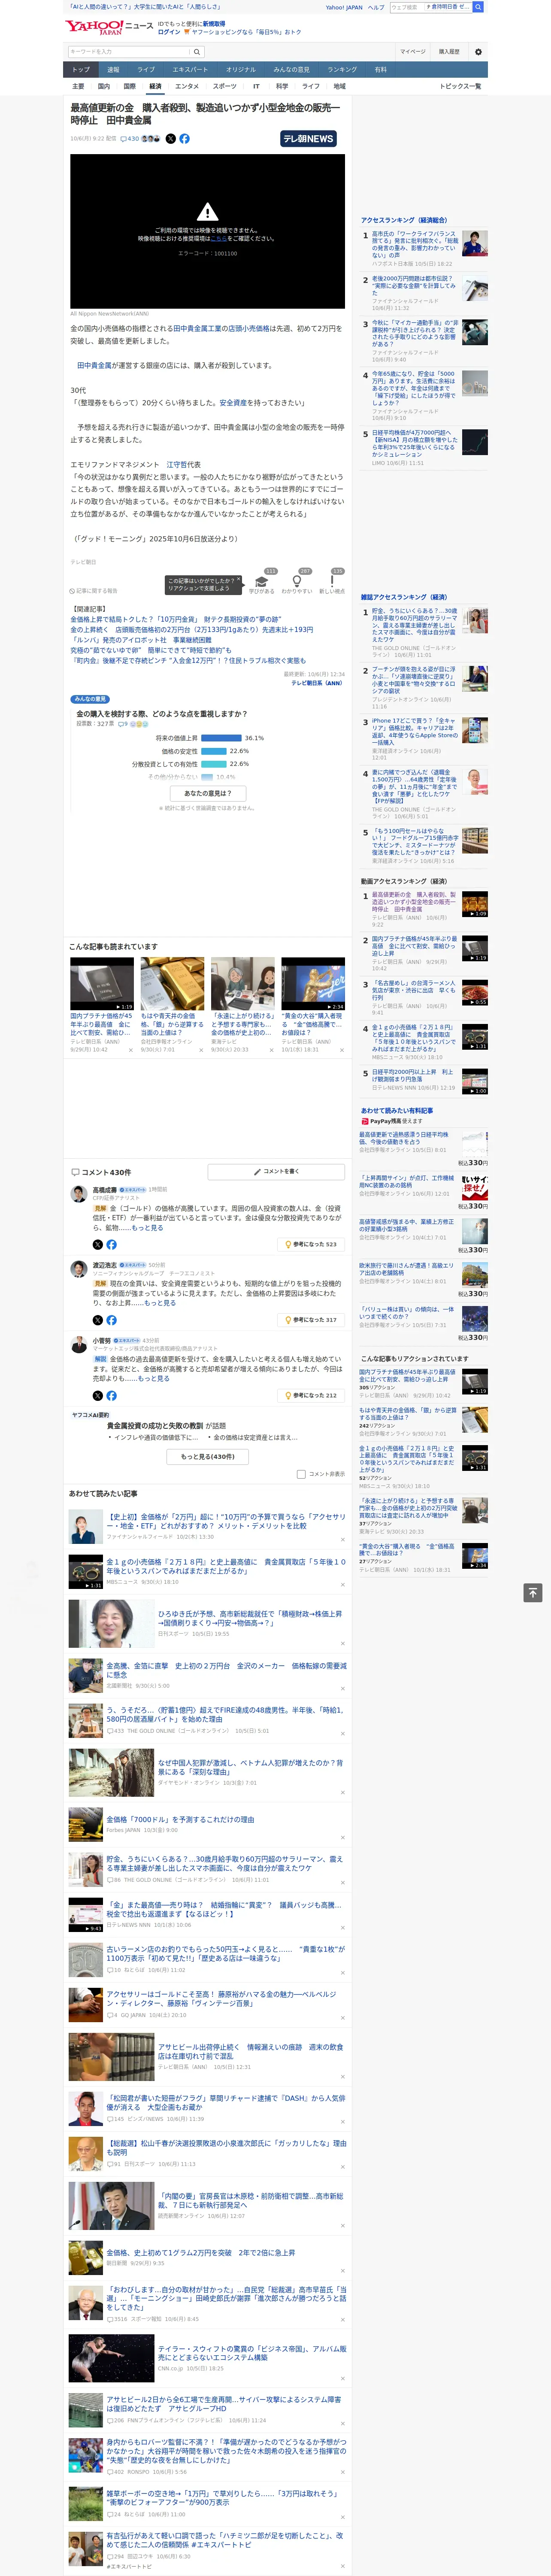Screen dimensions: 551x2576
Task: Open 安定資産 link in article text
Action: pos(232,403)
